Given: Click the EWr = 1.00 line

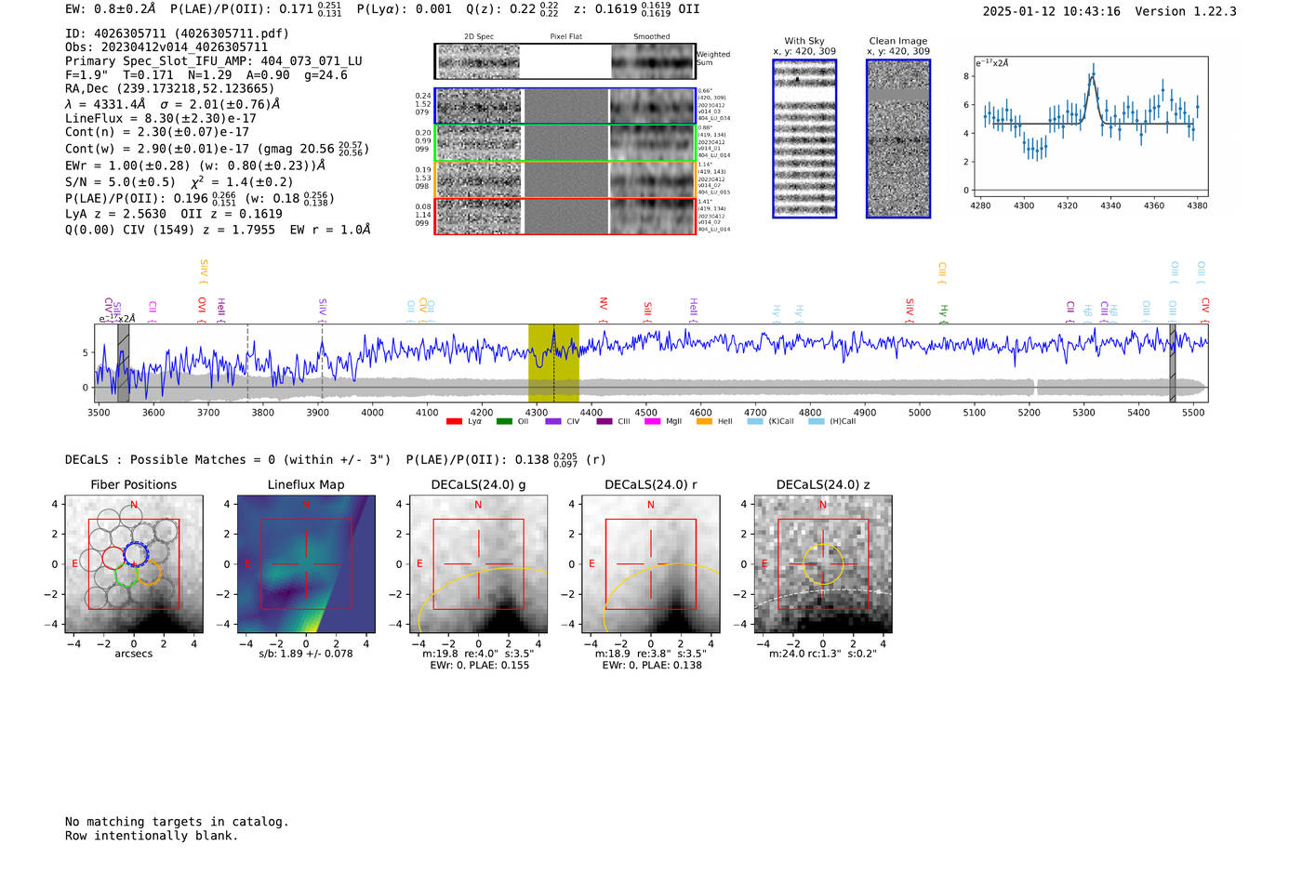Looking at the screenshot, I should coord(195,165).
